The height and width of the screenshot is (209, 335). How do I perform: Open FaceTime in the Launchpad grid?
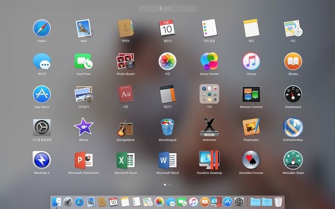point(84,62)
